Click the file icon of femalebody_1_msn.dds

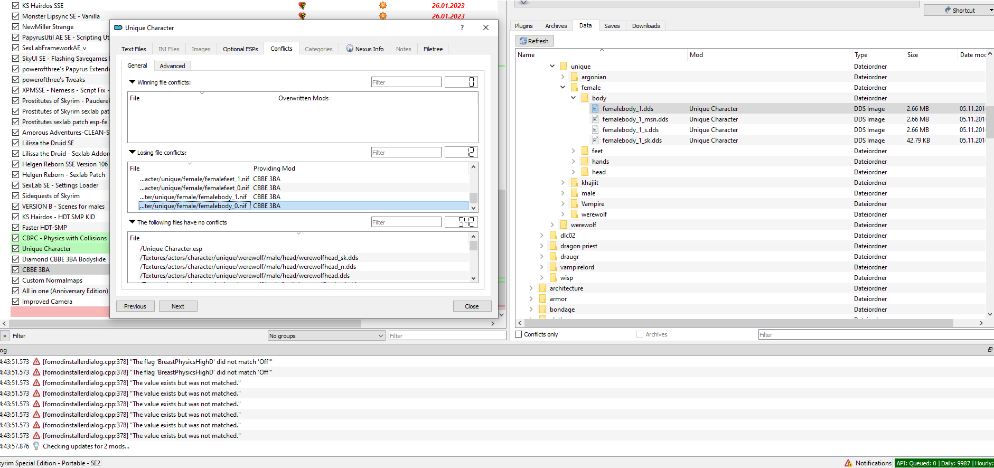point(595,119)
